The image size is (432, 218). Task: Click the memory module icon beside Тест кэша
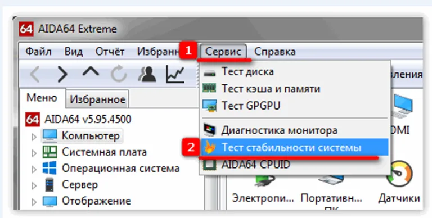pyautogui.click(x=210, y=88)
